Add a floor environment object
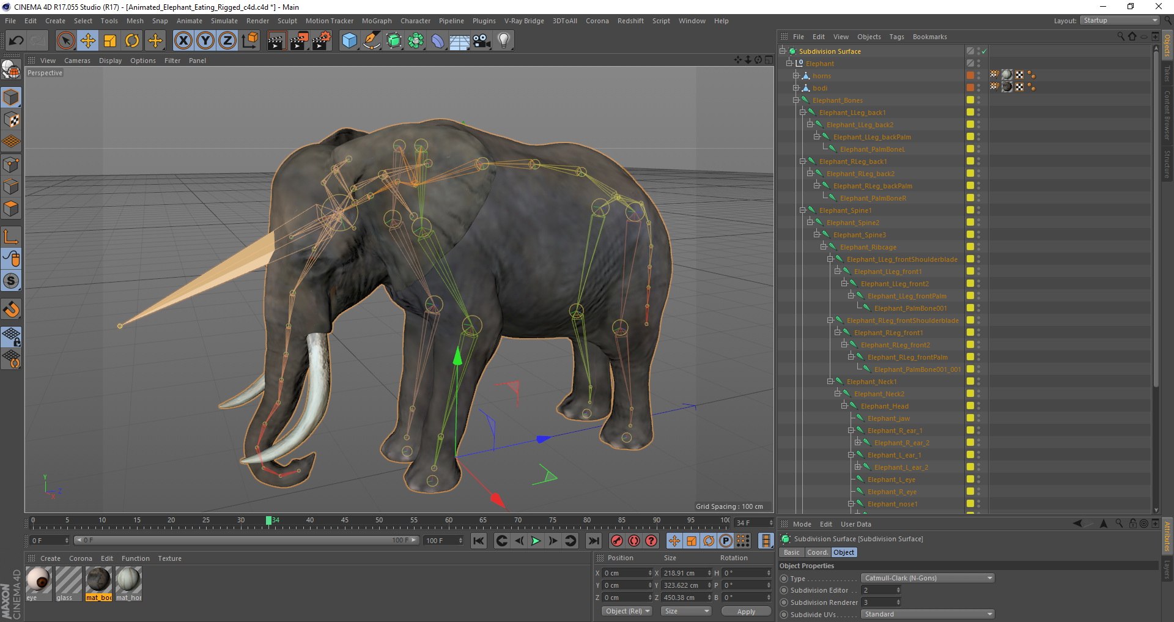 coord(460,41)
